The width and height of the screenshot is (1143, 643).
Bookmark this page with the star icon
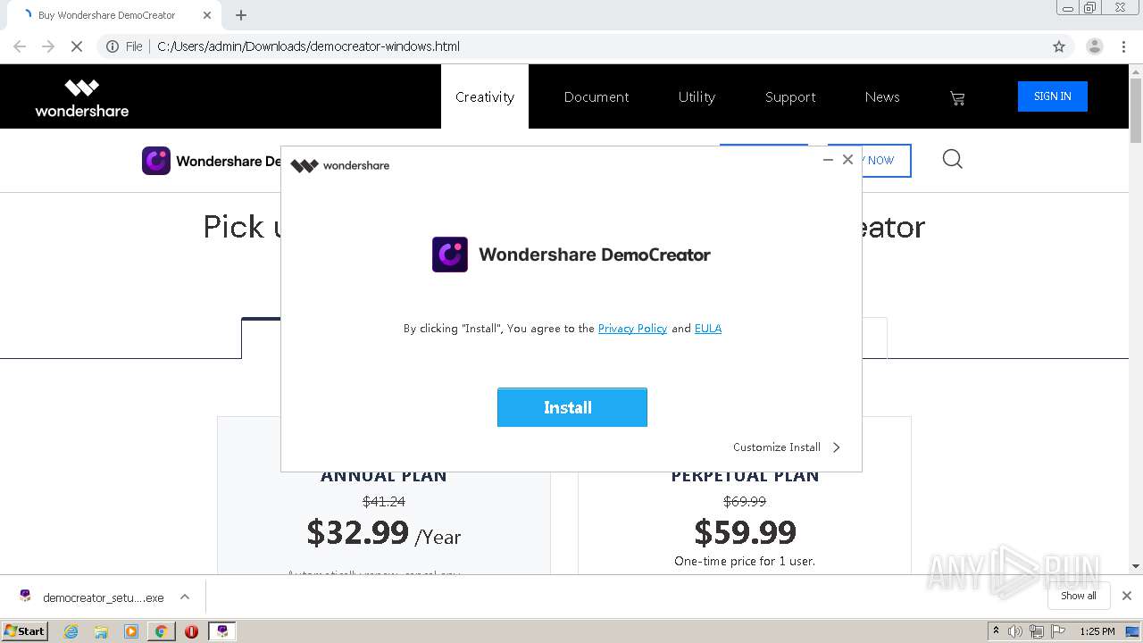click(x=1059, y=46)
